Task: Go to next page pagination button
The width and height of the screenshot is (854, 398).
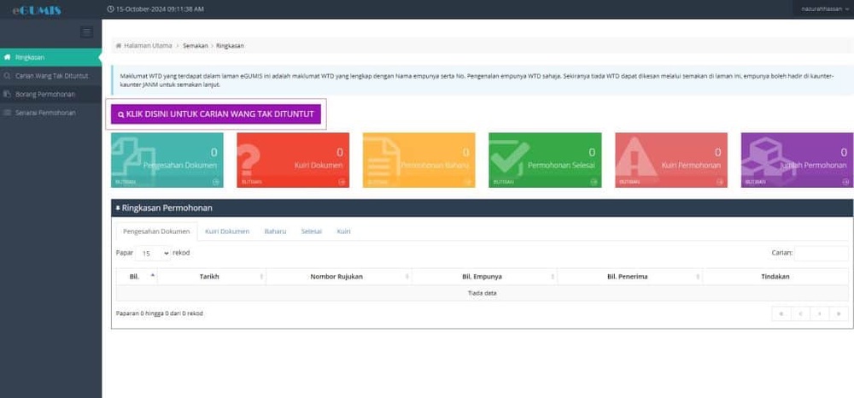Action: [x=820, y=313]
